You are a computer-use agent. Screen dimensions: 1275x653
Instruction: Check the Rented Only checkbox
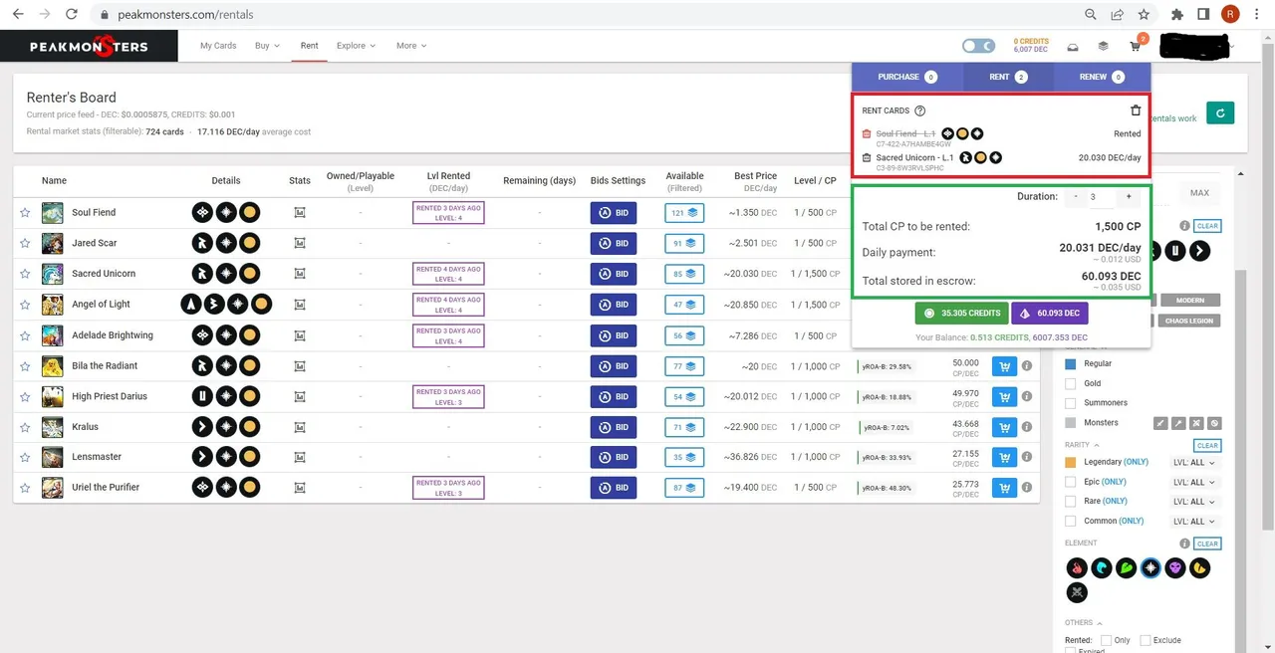click(1106, 640)
